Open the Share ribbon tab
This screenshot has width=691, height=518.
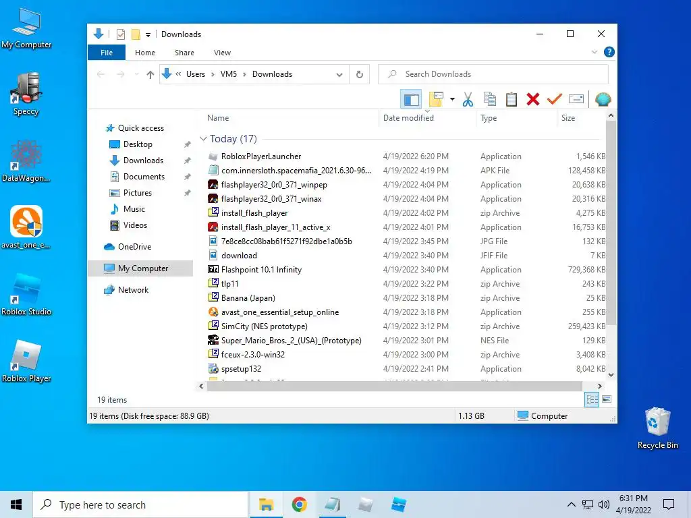pyautogui.click(x=184, y=53)
